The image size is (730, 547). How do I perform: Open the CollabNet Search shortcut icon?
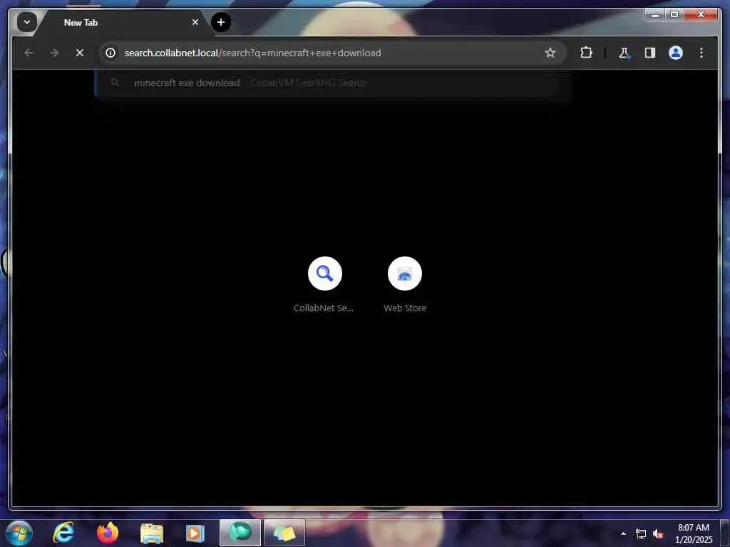click(325, 273)
